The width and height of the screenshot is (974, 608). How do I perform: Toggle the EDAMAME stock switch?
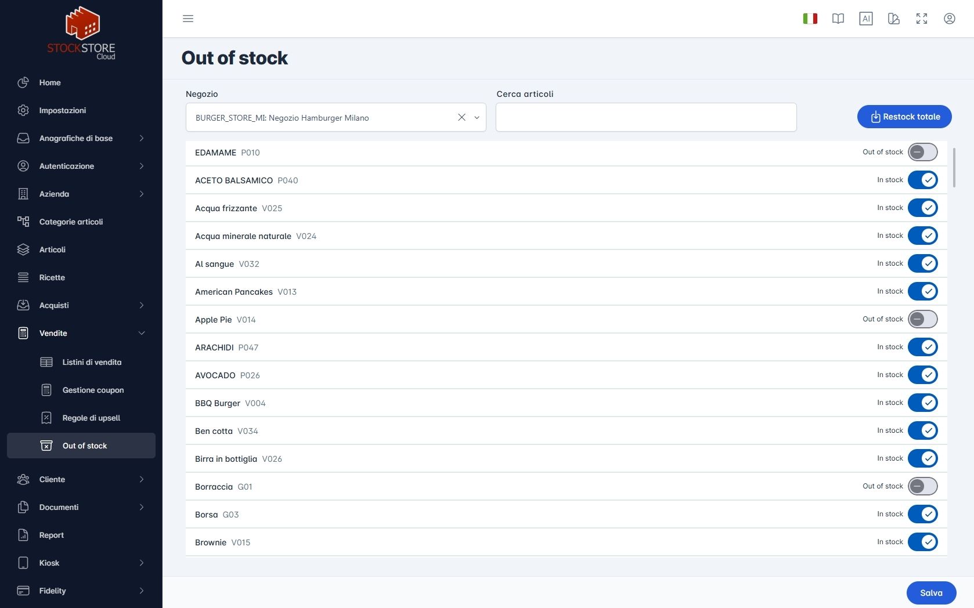point(923,152)
